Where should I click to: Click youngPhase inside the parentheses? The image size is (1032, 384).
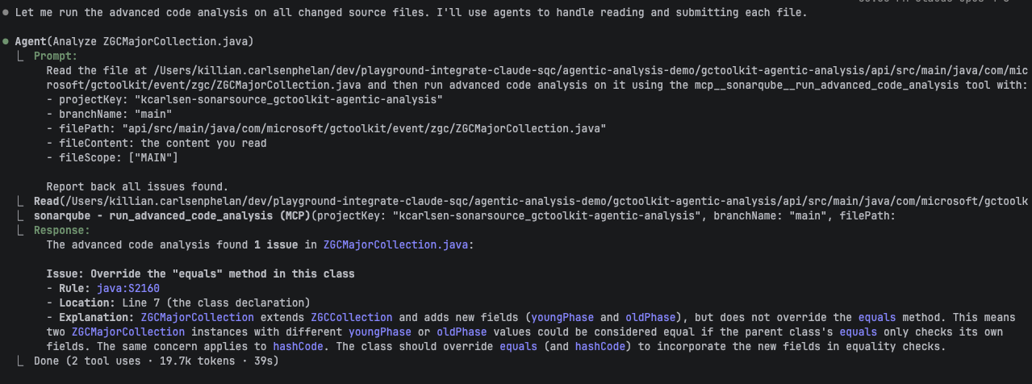tap(562, 318)
